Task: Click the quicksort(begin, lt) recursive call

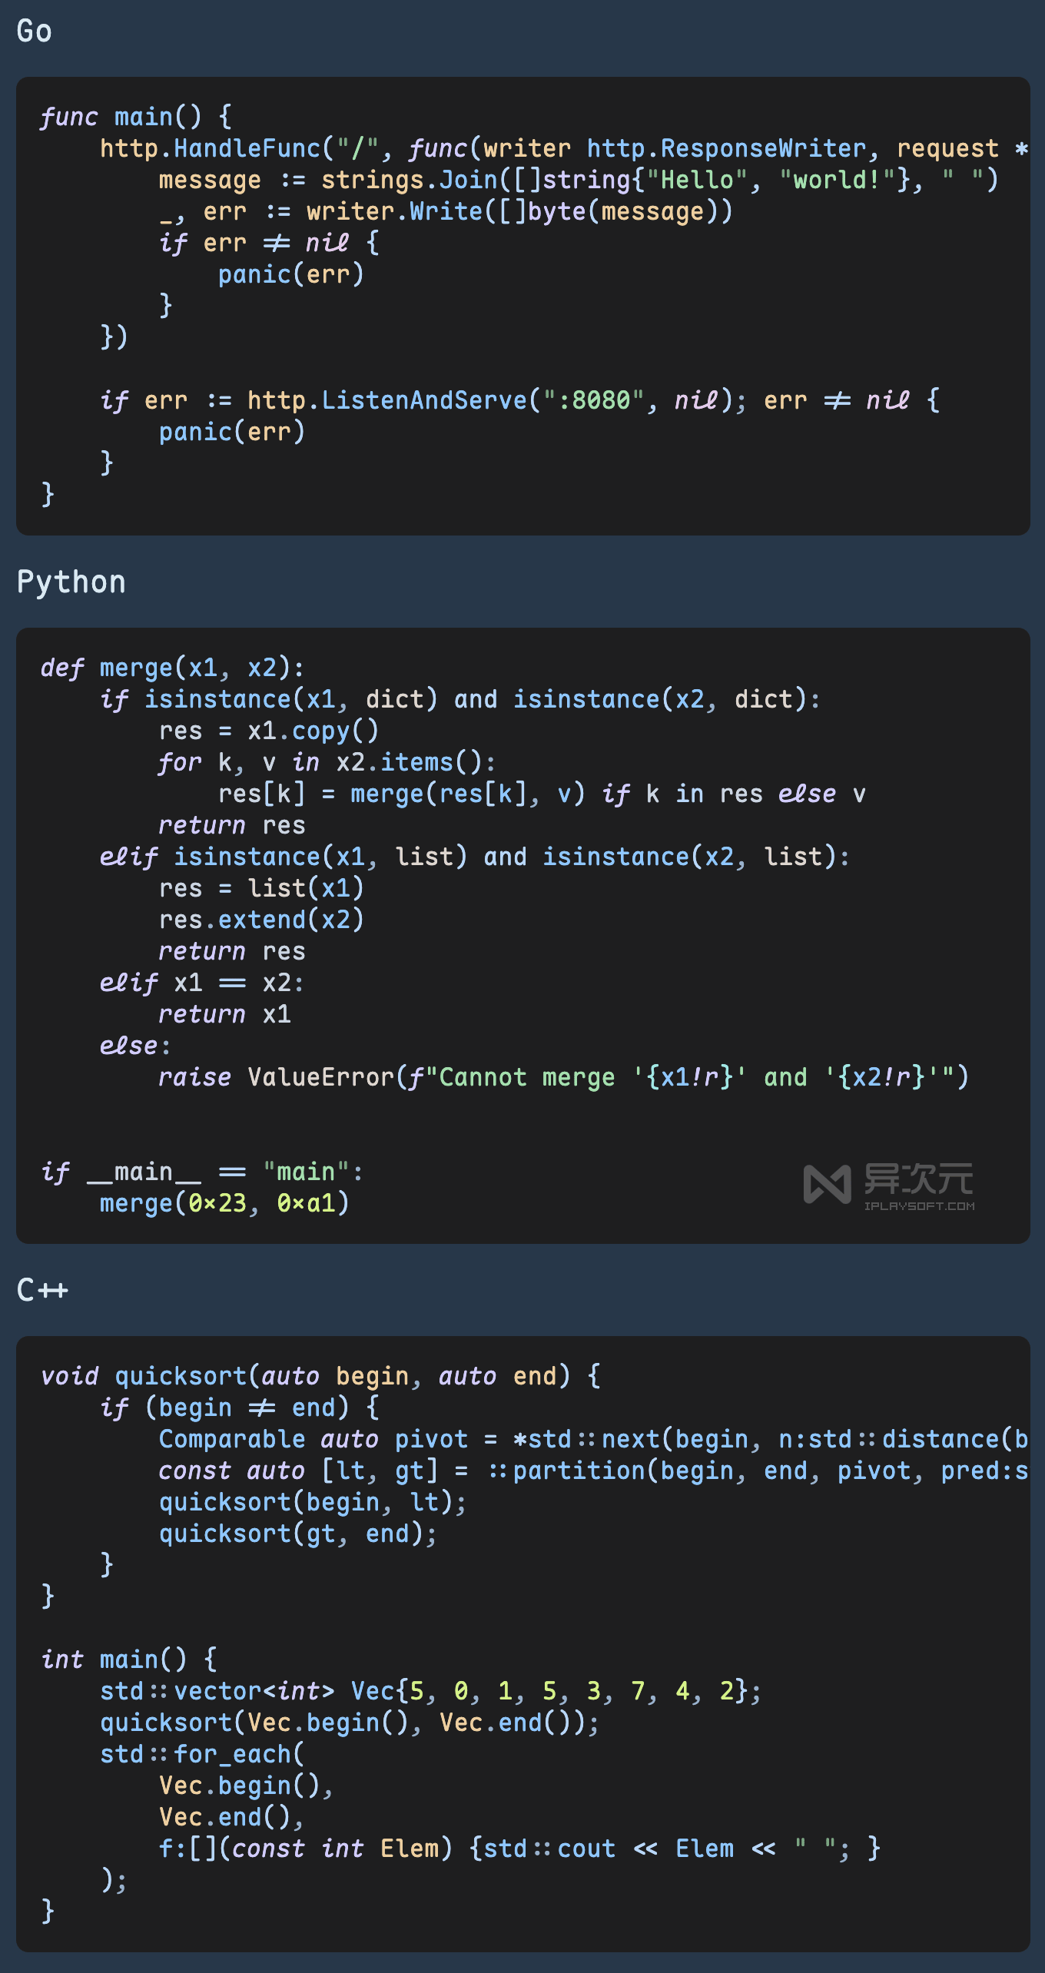Action: (312, 1502)
